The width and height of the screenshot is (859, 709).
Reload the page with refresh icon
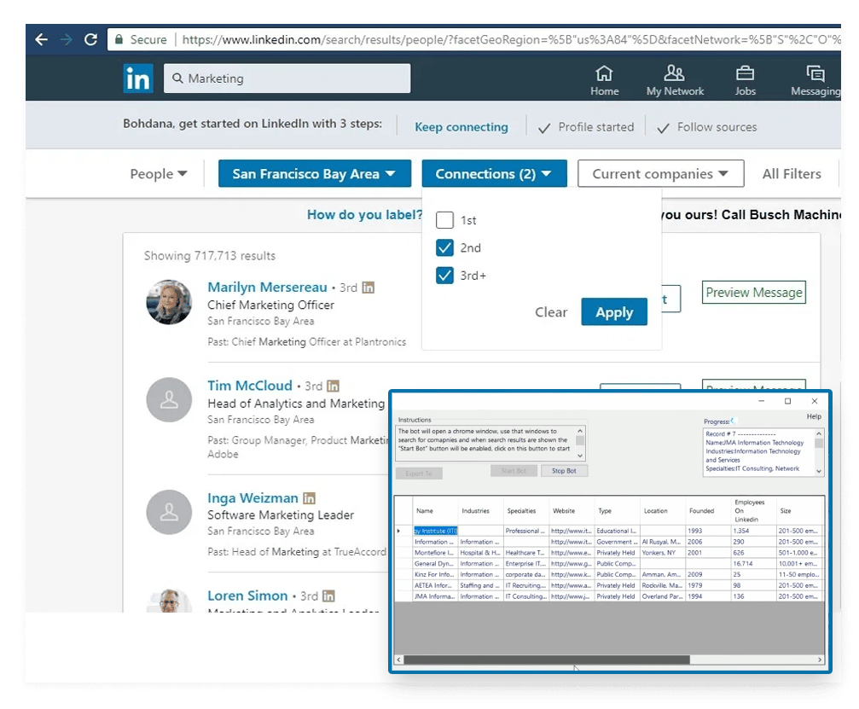tap(91, 39)
